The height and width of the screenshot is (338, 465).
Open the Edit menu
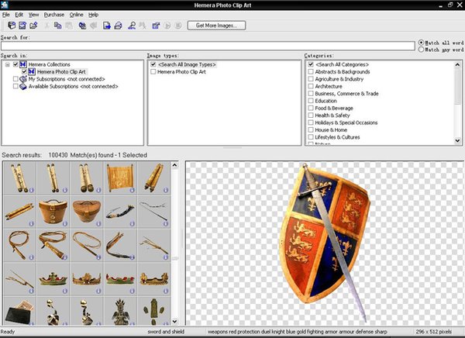19,15
